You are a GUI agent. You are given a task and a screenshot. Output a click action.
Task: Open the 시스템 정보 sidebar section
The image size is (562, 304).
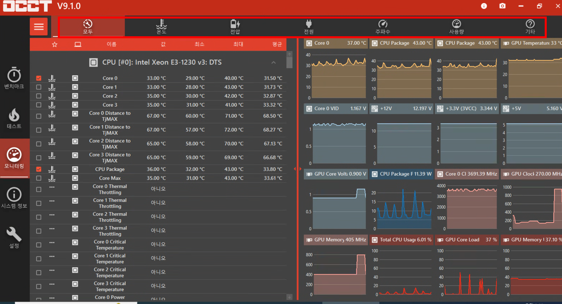pos(14,198)
